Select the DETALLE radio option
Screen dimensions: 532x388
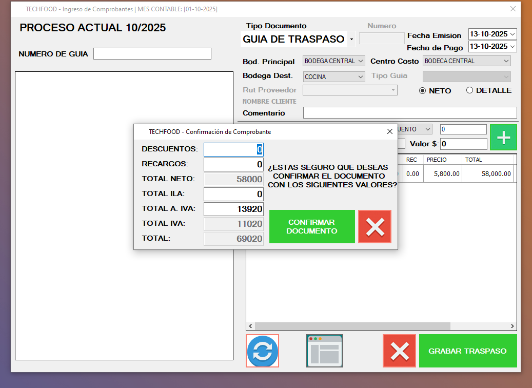tap(469, 91)
